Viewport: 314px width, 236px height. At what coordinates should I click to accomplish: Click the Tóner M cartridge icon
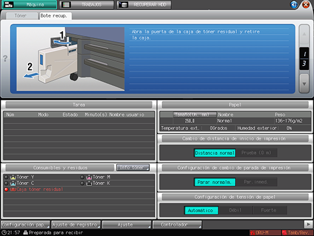(89, 177)
